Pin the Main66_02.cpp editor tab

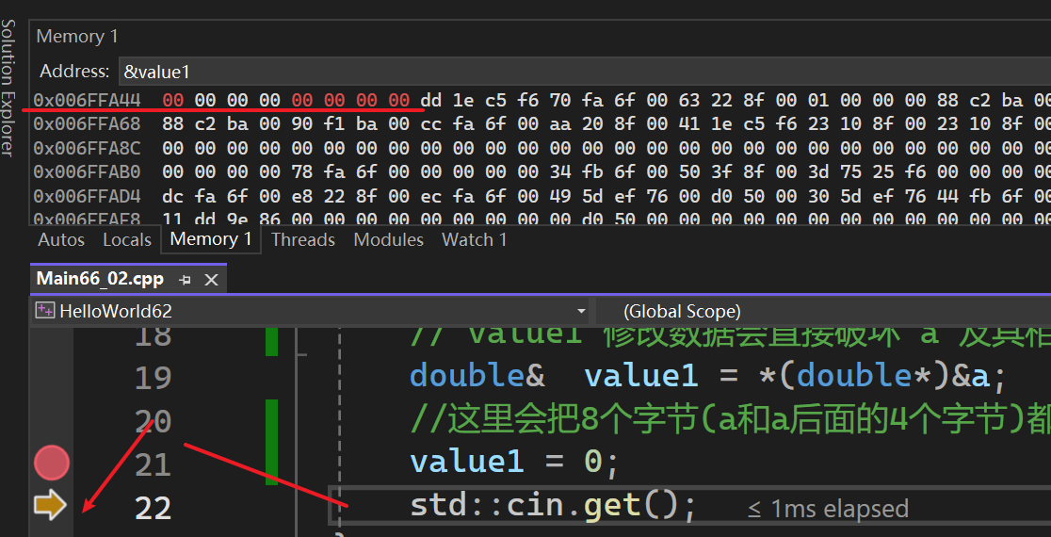tap(186, 280)
